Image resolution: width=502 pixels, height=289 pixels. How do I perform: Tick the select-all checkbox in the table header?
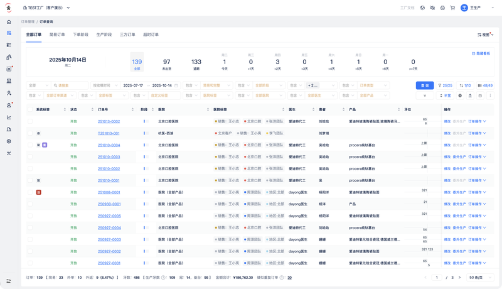pos(30,109)
